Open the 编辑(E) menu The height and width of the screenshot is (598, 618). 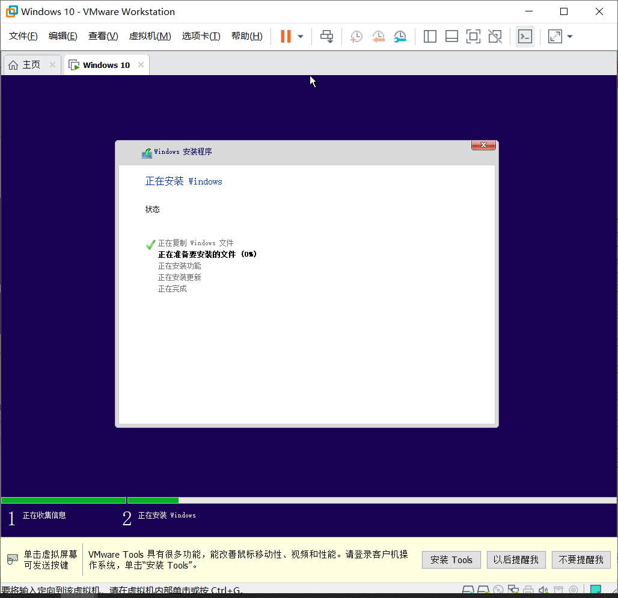pyautogui.click(x=63, y=36)
